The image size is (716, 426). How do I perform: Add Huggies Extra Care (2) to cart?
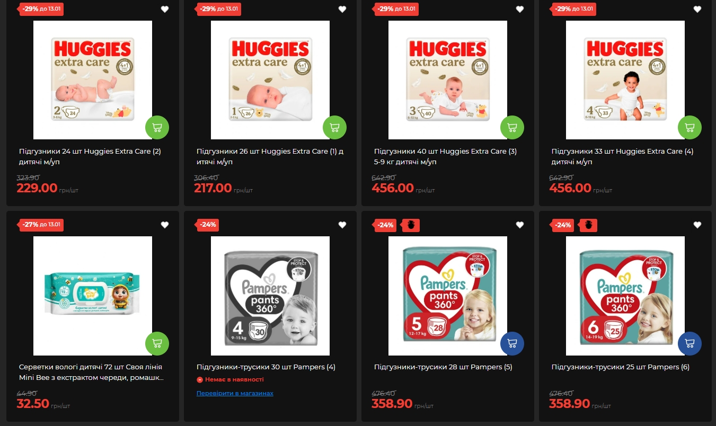click(x=157, y=128)
